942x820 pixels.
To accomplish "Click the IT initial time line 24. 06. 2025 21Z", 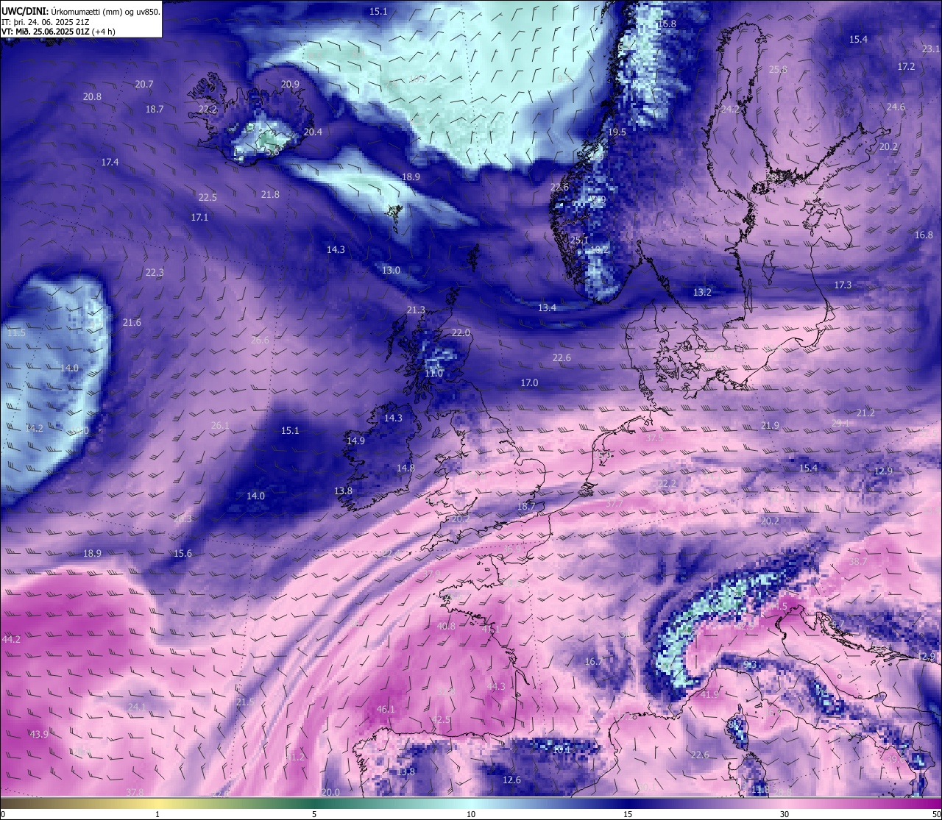I will coord(46,22).
